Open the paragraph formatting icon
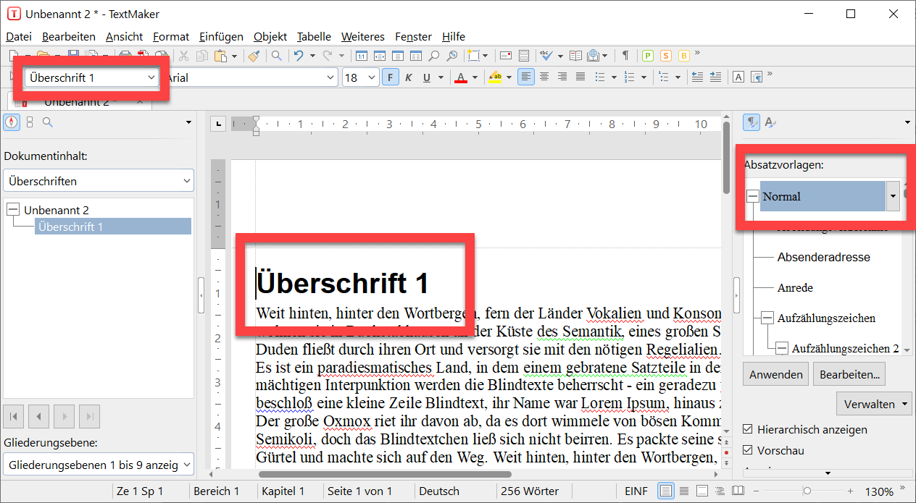 757,77
